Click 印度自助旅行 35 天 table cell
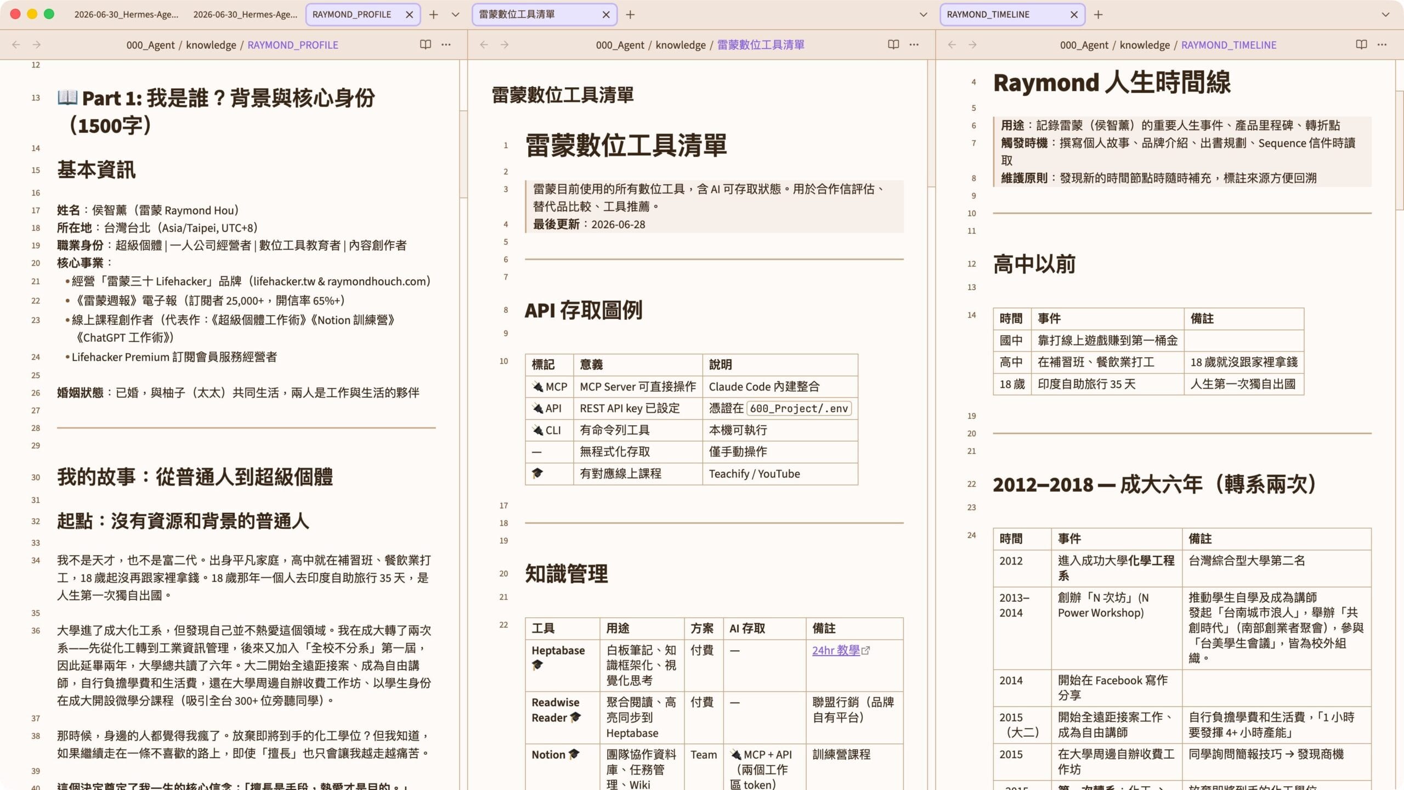Screen dimensions: 1404x790 coord(1107,384)
